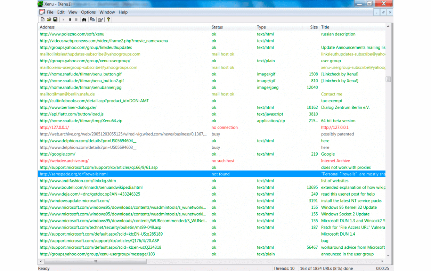431x271 pixels.
Task: Click the Xenu app icon in the title bar
Action: [x=41, y=4]
